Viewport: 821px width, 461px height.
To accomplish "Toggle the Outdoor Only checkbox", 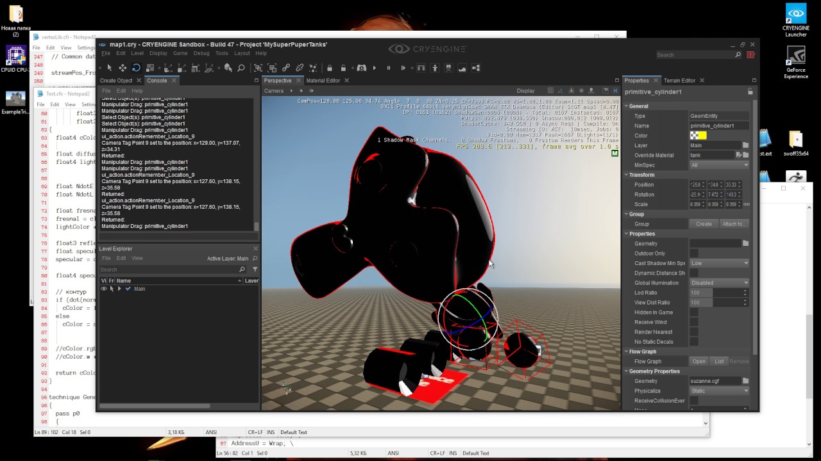I will click(693, 254).
